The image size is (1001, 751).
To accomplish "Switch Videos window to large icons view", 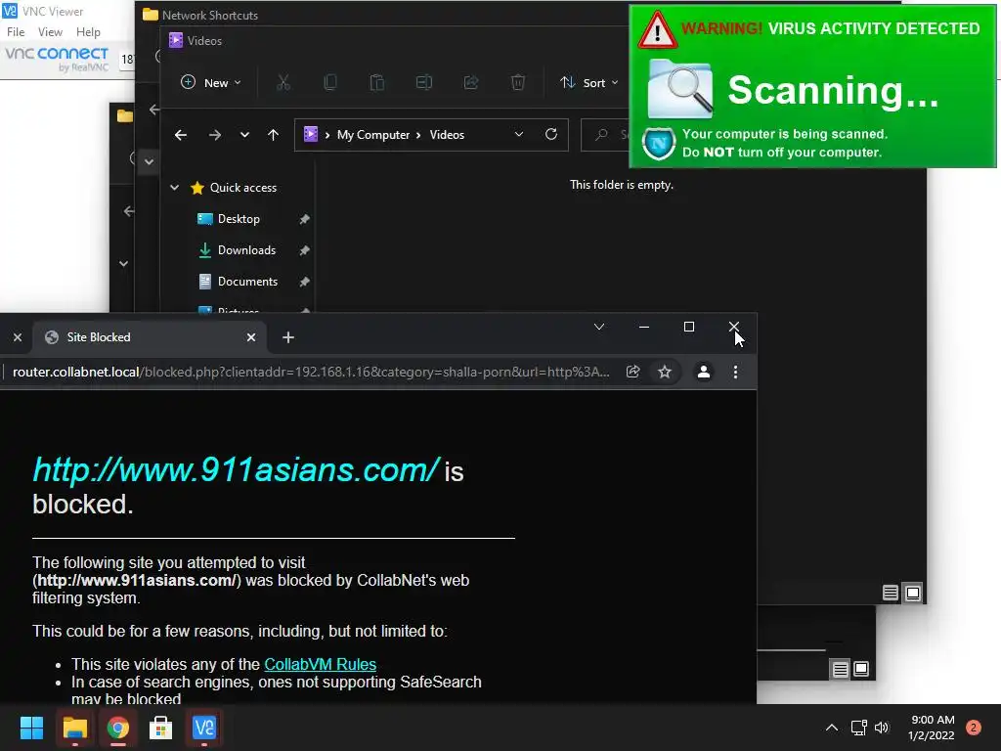I will (913, 593).
